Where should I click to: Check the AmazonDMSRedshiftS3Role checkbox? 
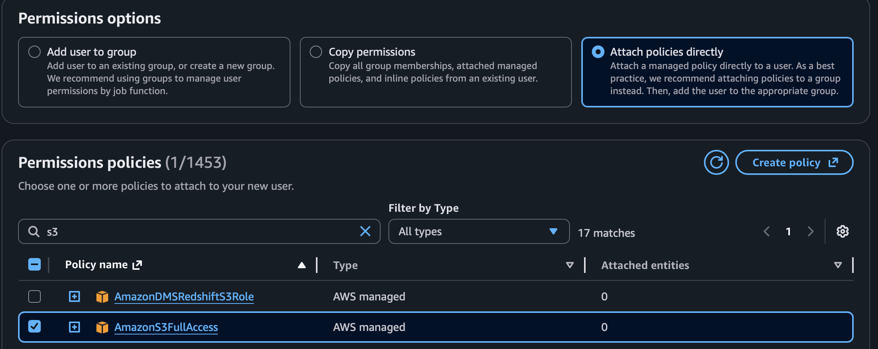coord(34,296)
